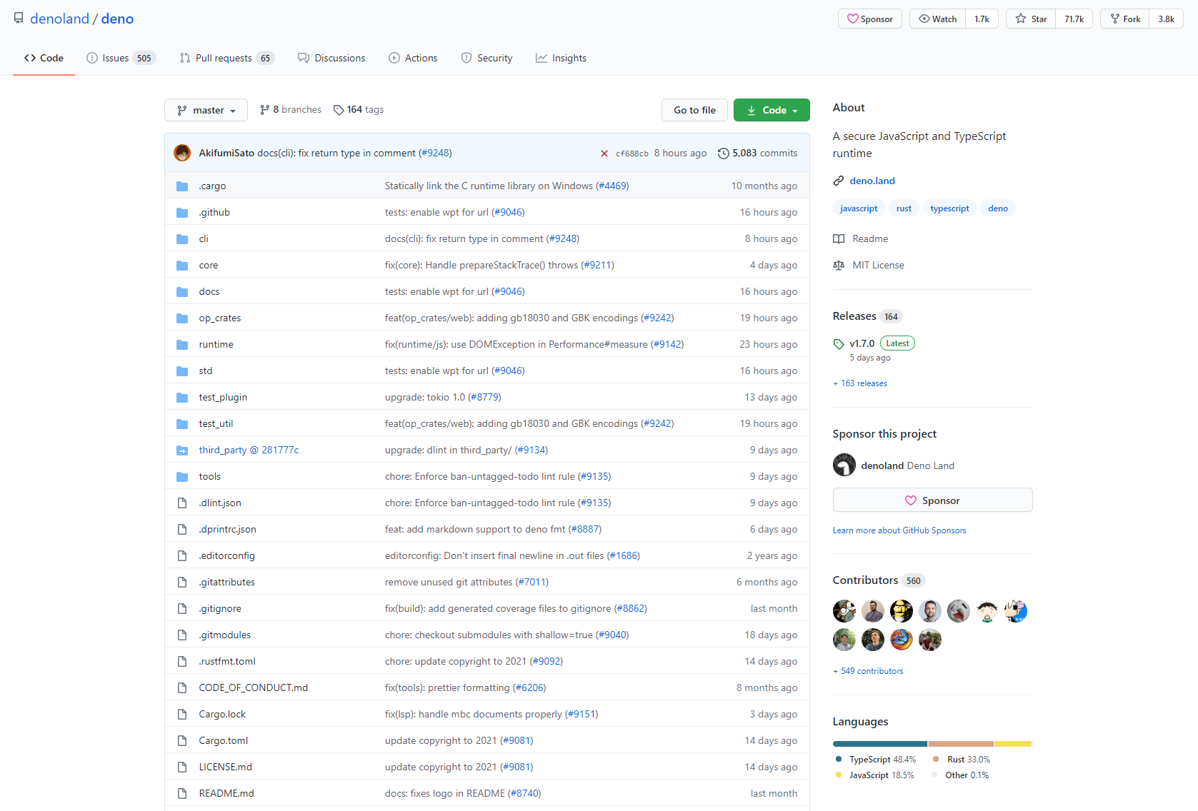Click the Sponsor button in the sidebar
The height and width of the screenshot is (811, 1198).
coord(932,500)
